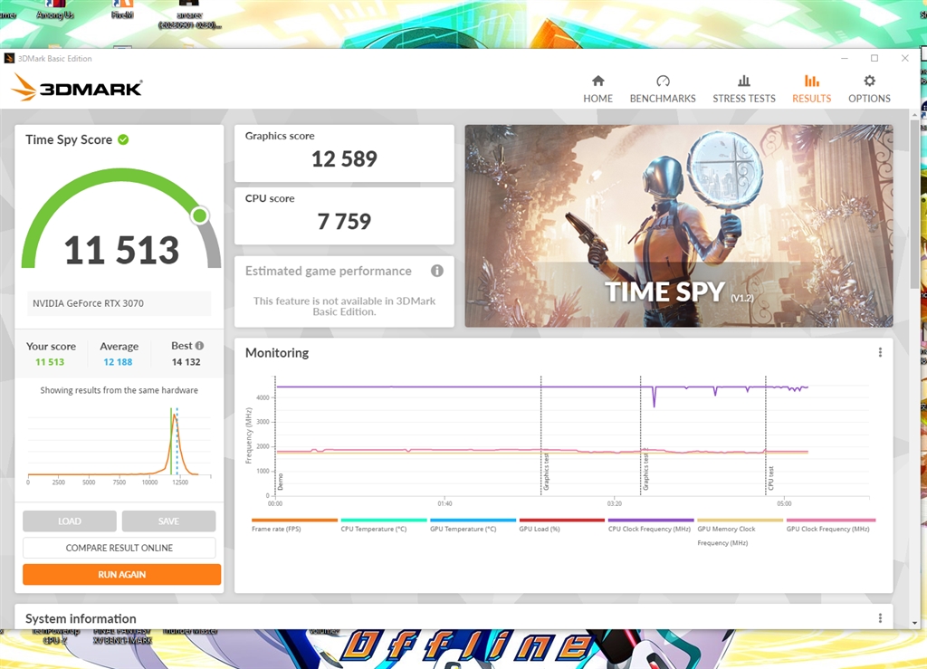Click the CPU test marker on the graph
927x669 pixels.
770,477
